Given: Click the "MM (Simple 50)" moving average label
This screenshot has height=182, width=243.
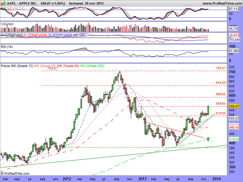Looking at the screenshot, I should click(x=68, y=66).
